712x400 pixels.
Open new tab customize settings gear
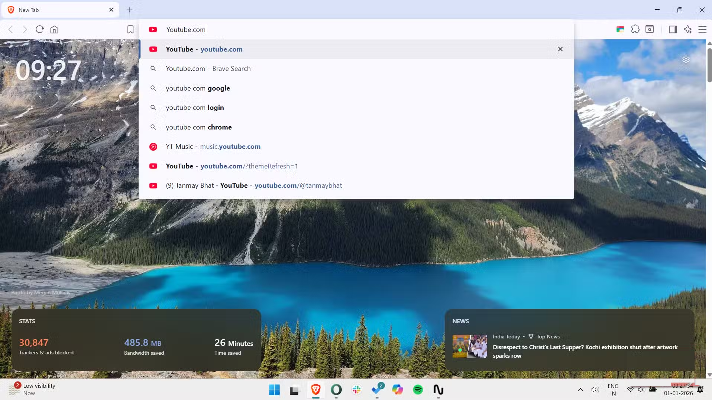click(686, 59)
